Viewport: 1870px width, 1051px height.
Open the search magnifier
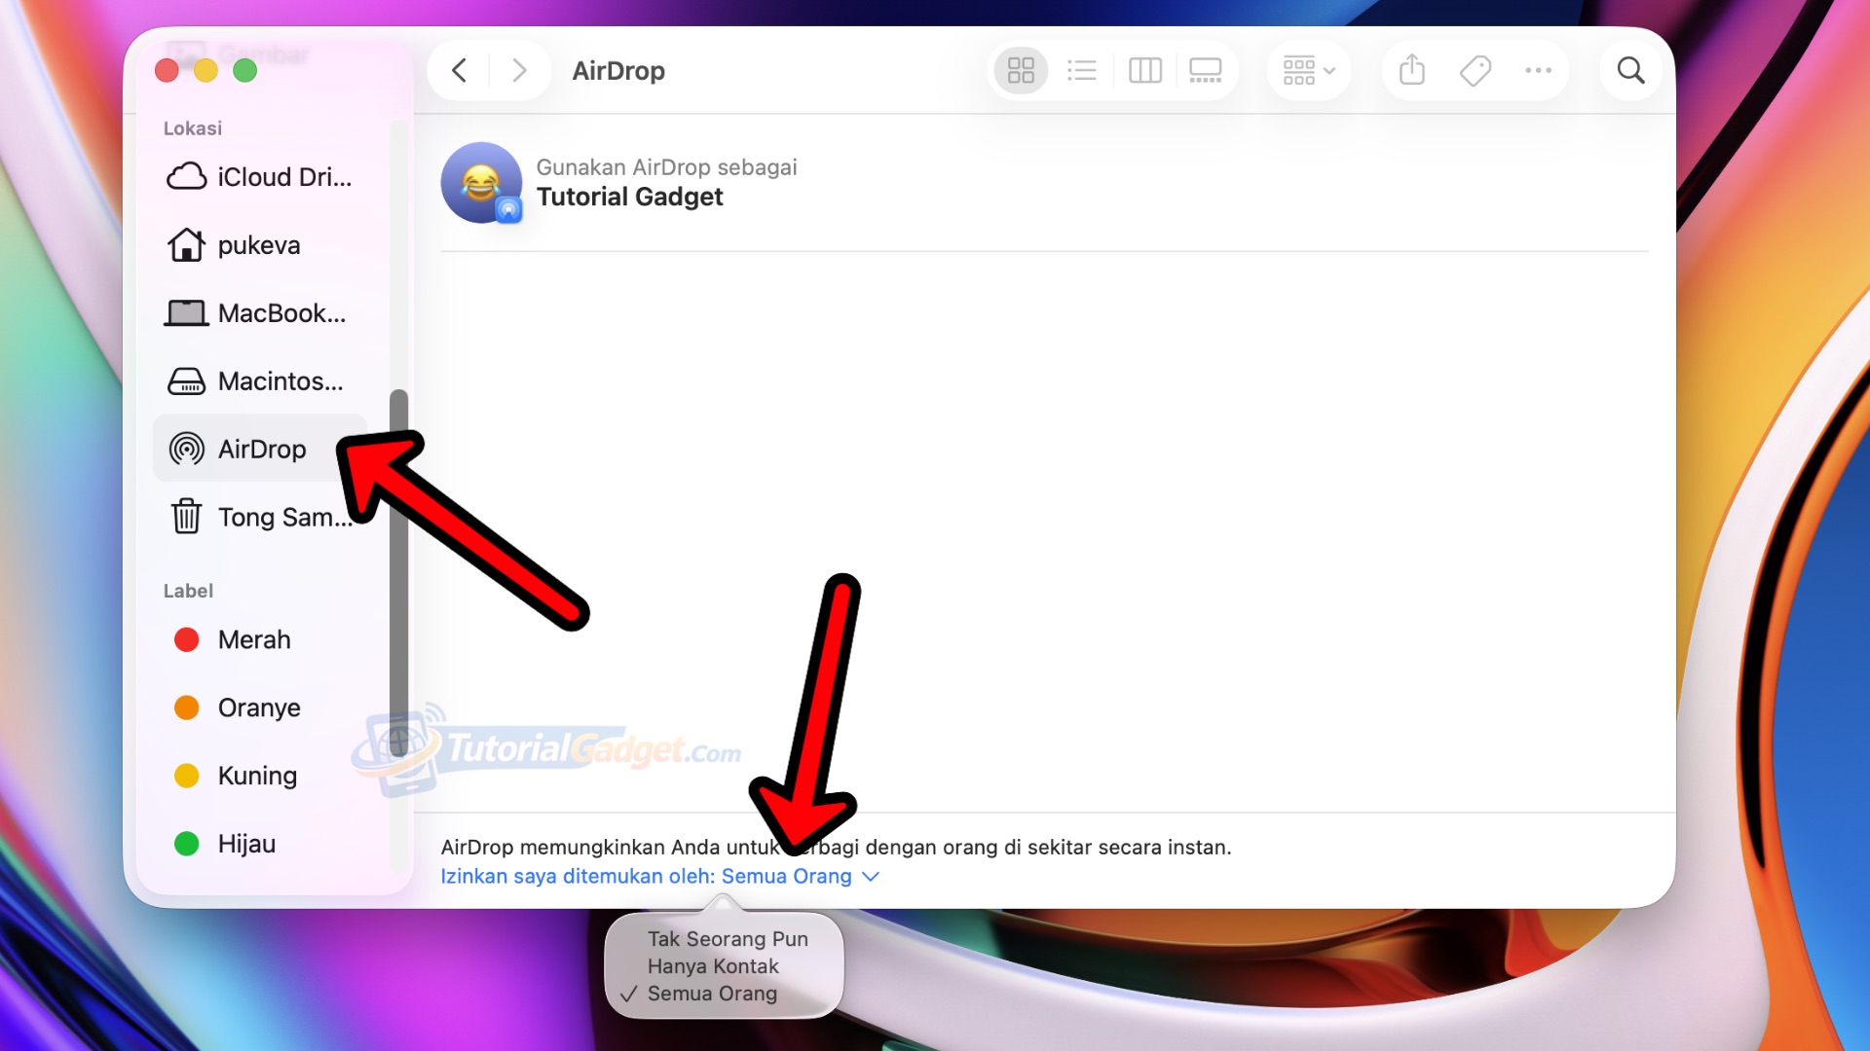[1630, 70]
